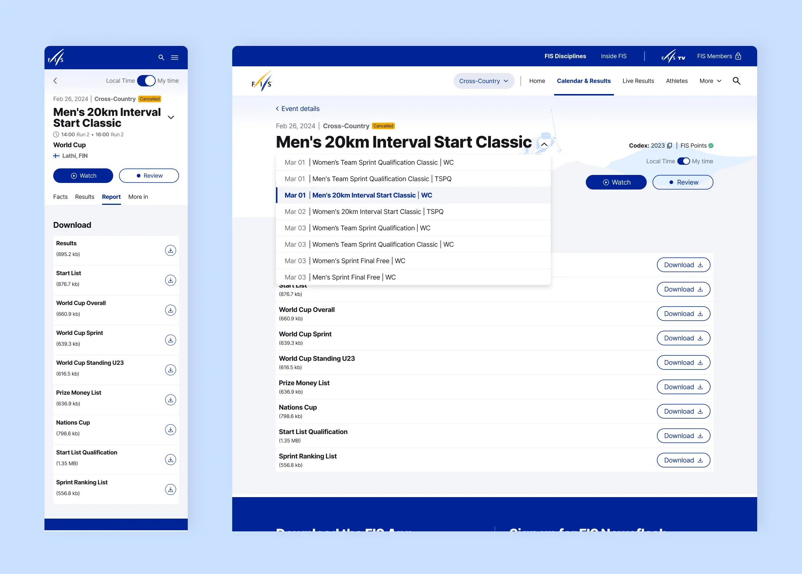Screen dimensions: 802x574
Task: Click the desktop FIS logo
Action: 262,81
